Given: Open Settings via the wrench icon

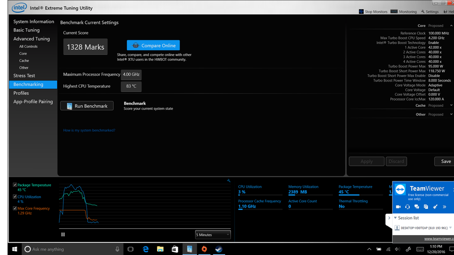Looking at the screenshot, I should tap(423, 12).
